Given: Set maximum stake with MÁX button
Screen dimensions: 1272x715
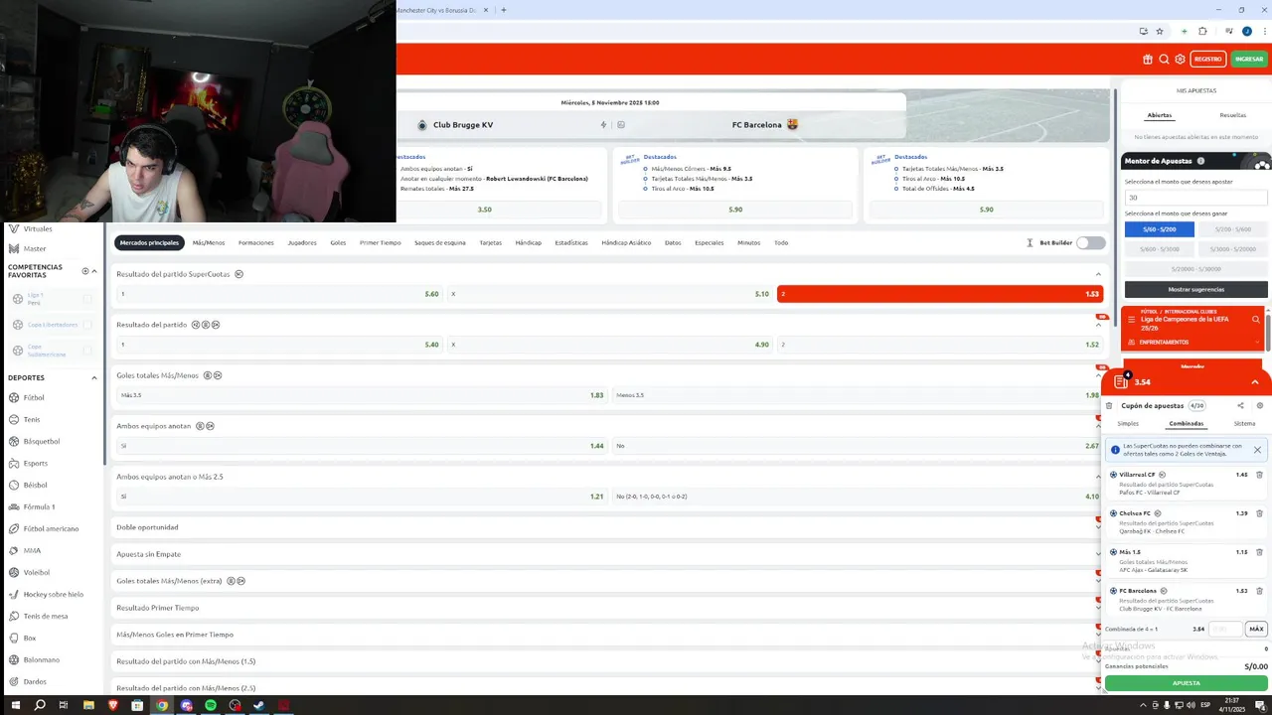Looking at the screenshot, I should point(1256,629).
